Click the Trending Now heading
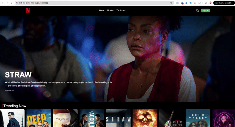235x127 pixels. click(15, 106)
